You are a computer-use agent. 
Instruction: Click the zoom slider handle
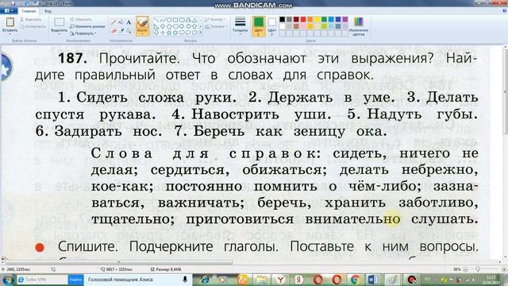[x=478, y=269]
